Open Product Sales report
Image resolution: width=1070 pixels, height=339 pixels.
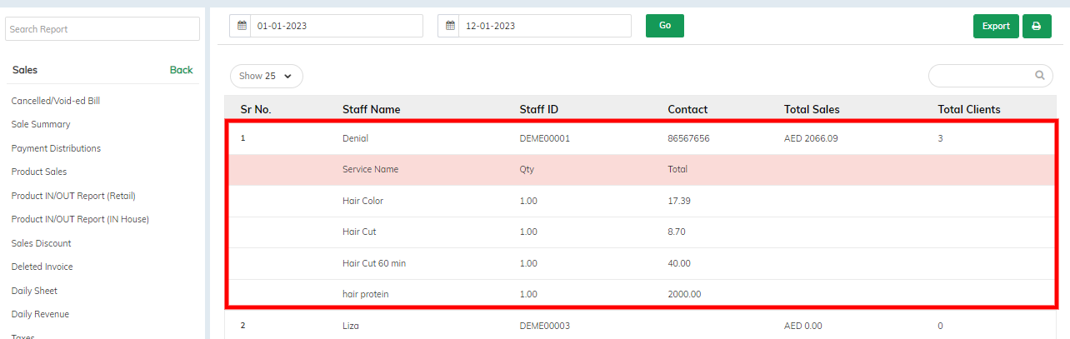click(x=39, y=172)
